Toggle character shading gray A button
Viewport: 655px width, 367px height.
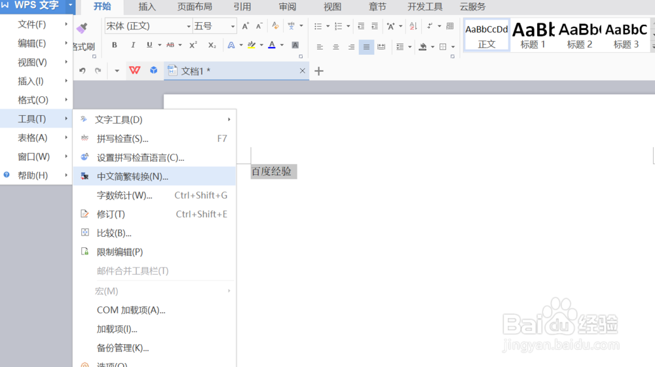point(295,45)
